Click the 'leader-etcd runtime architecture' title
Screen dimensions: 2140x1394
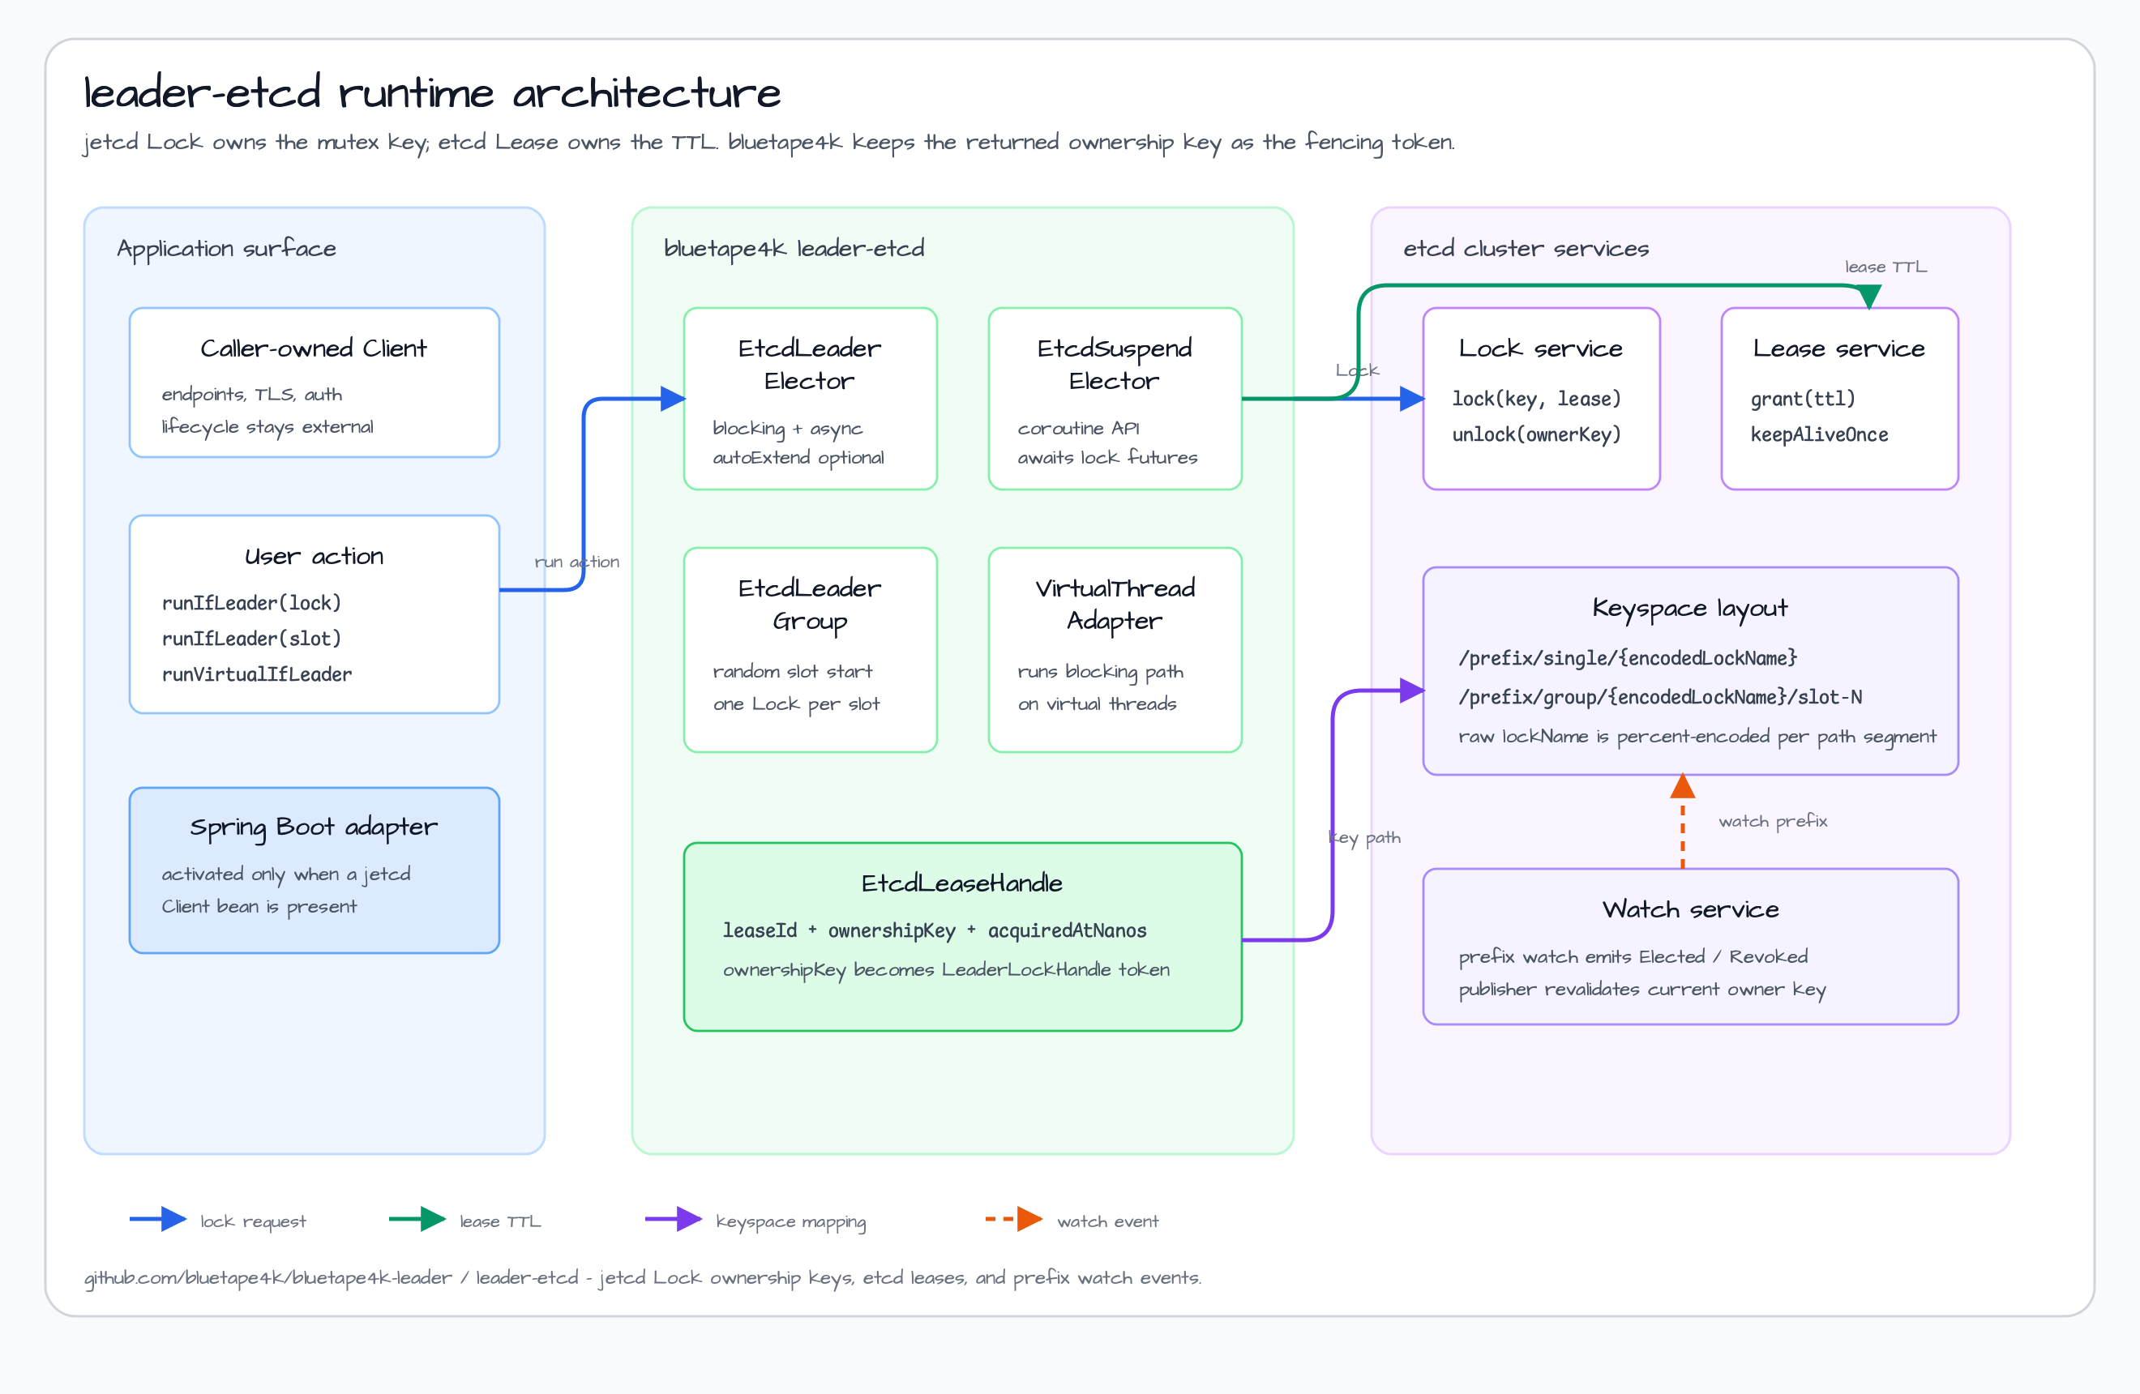433,93
